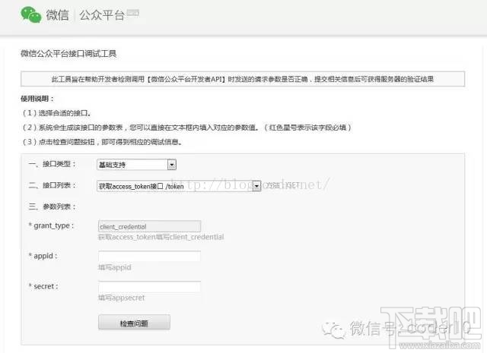This screenshot has height=353, width=487.
Task: Click the 使用说明 label
Action: pyautogui.click(x=37, y=99)
